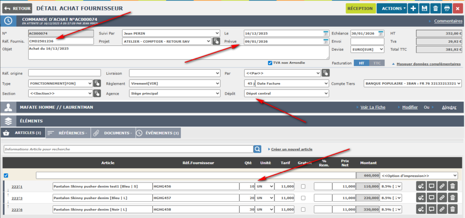Check Gratuit box on first article row
Screen dimensions: 465x218
click(x=303, y=186)
